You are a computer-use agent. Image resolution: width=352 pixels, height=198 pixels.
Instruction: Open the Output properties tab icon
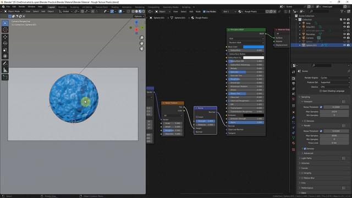[x=293, y=84]
